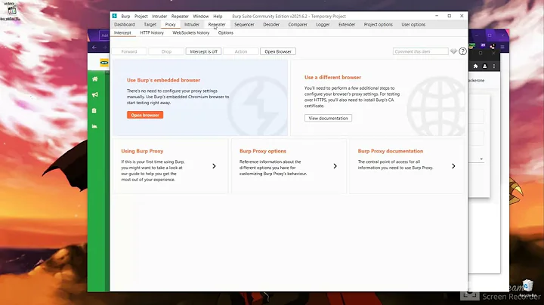Select the Intercept sub-tab

[x=122, y=32]
